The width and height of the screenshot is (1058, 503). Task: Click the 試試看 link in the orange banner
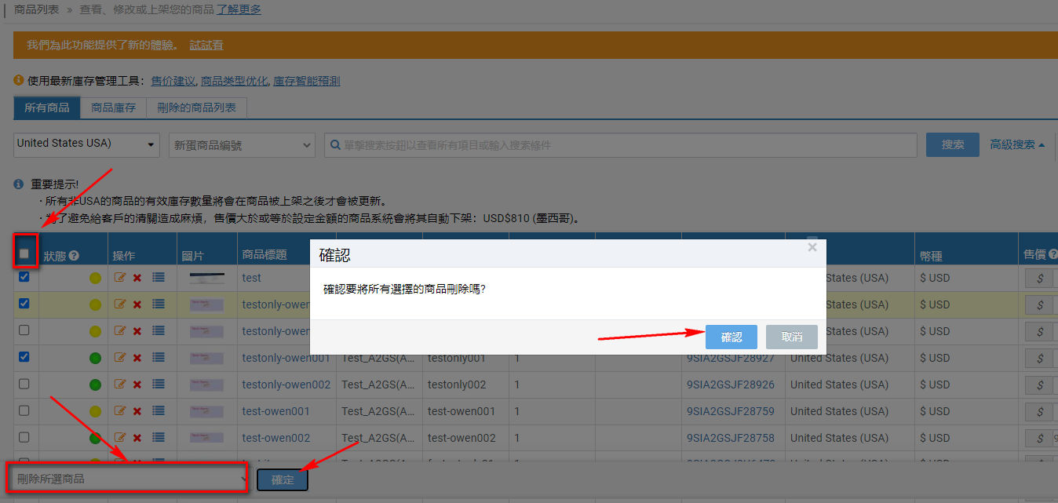coord(206,46)
